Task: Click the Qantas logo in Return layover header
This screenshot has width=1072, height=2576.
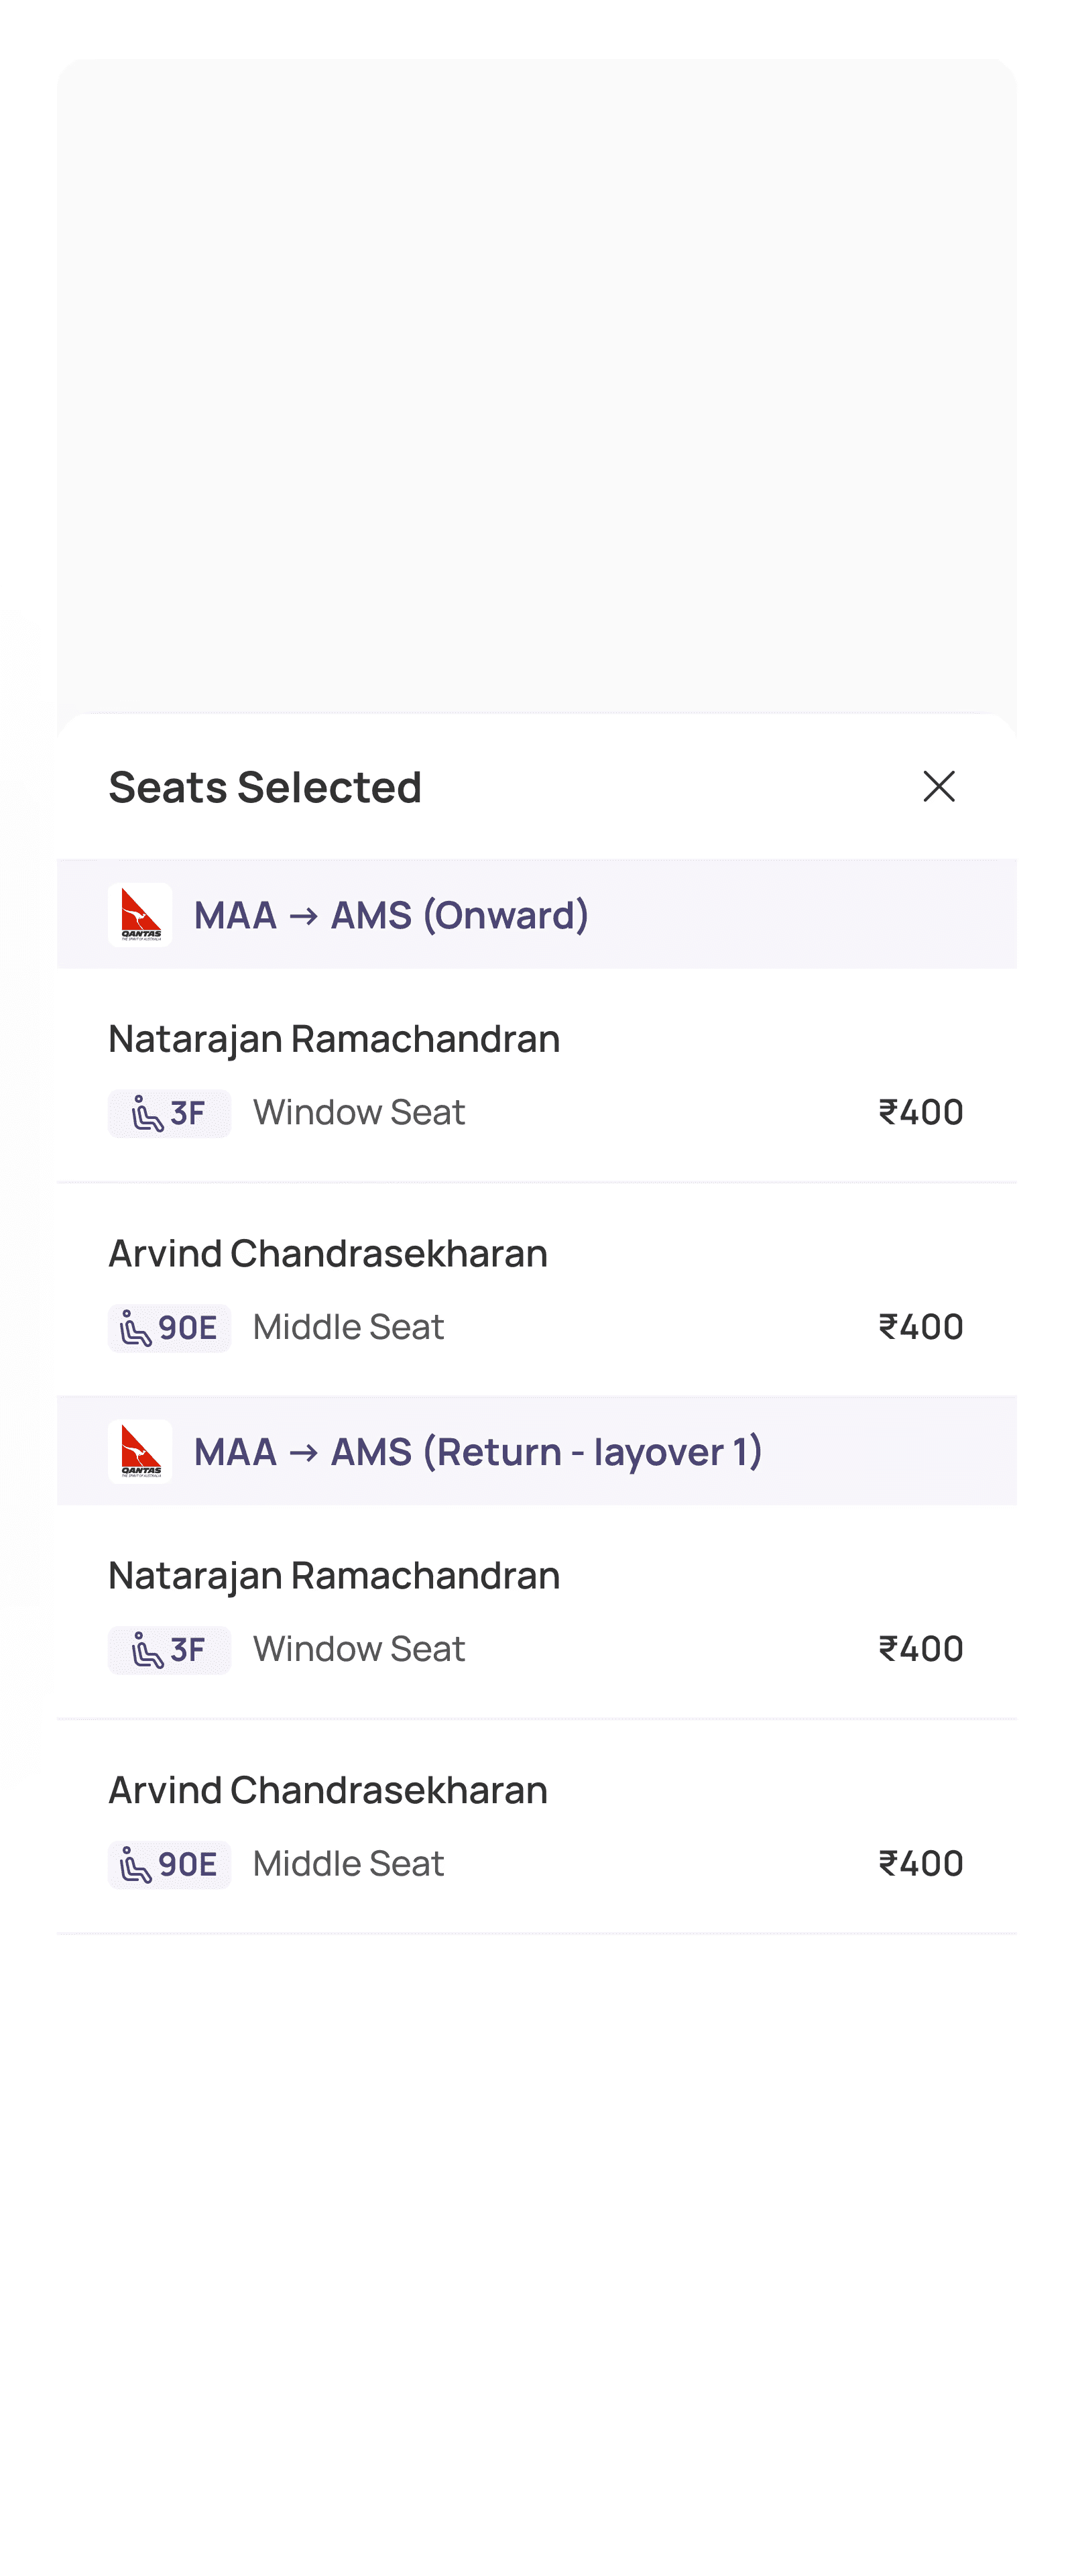Action: coord(140,1451)
